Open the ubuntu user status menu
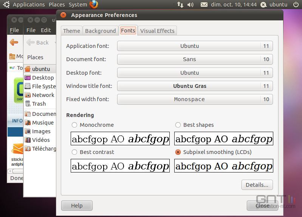This screenshot has height=217, width=302. point(274,5)
